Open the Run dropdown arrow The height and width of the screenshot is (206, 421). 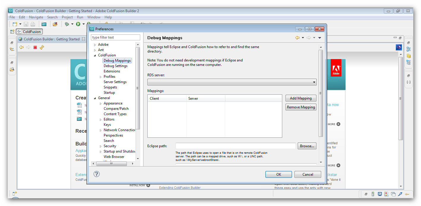click(83, 24)
